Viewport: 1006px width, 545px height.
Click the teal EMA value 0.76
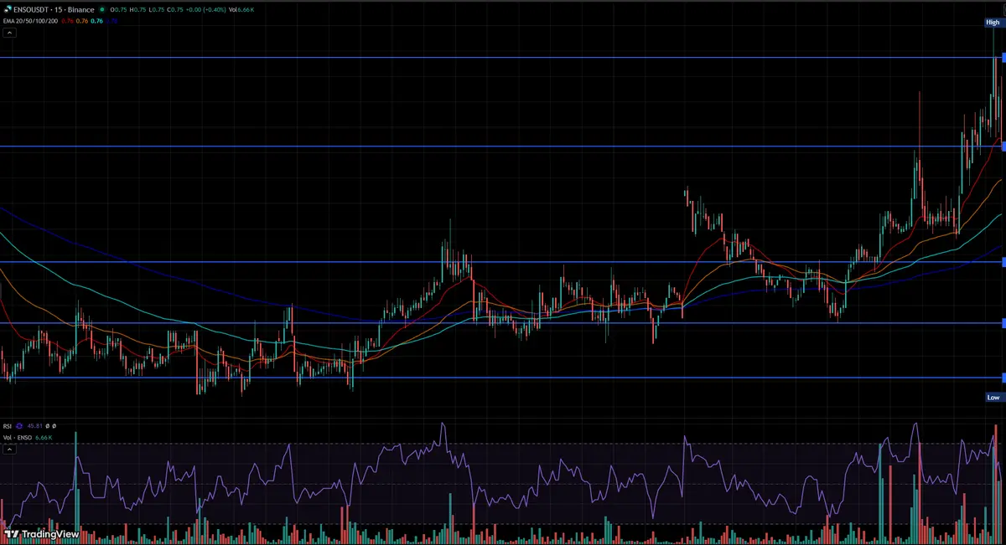96,21
